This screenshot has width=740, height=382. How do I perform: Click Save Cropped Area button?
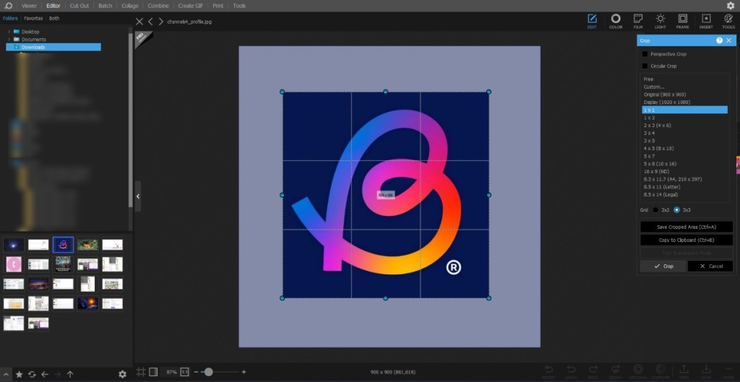coord(687,227)
